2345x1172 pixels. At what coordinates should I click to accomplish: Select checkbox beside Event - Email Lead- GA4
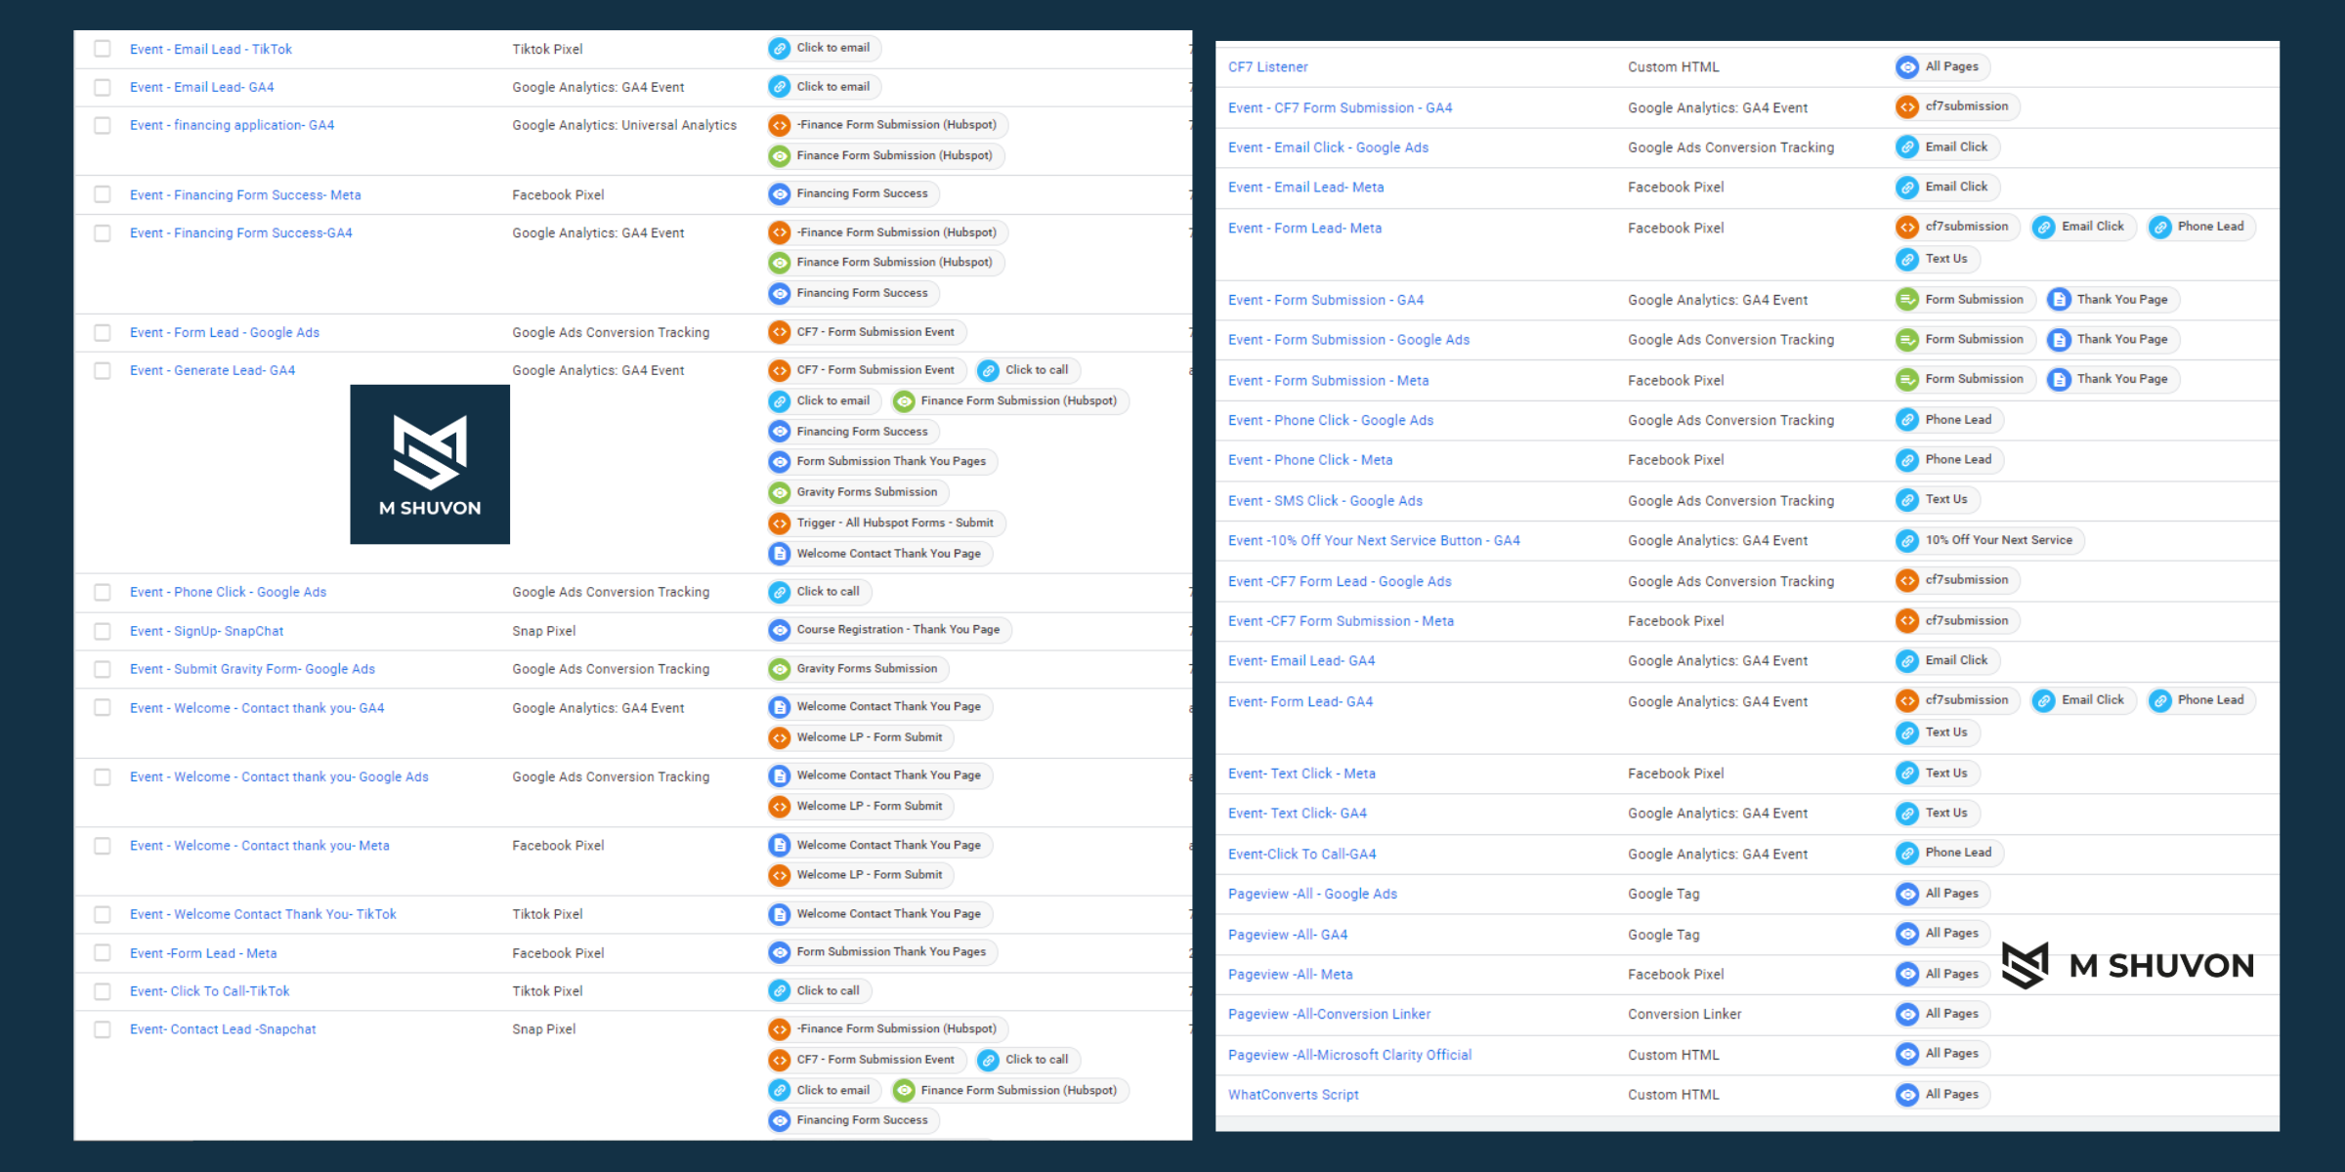click(x=103, y=87)
